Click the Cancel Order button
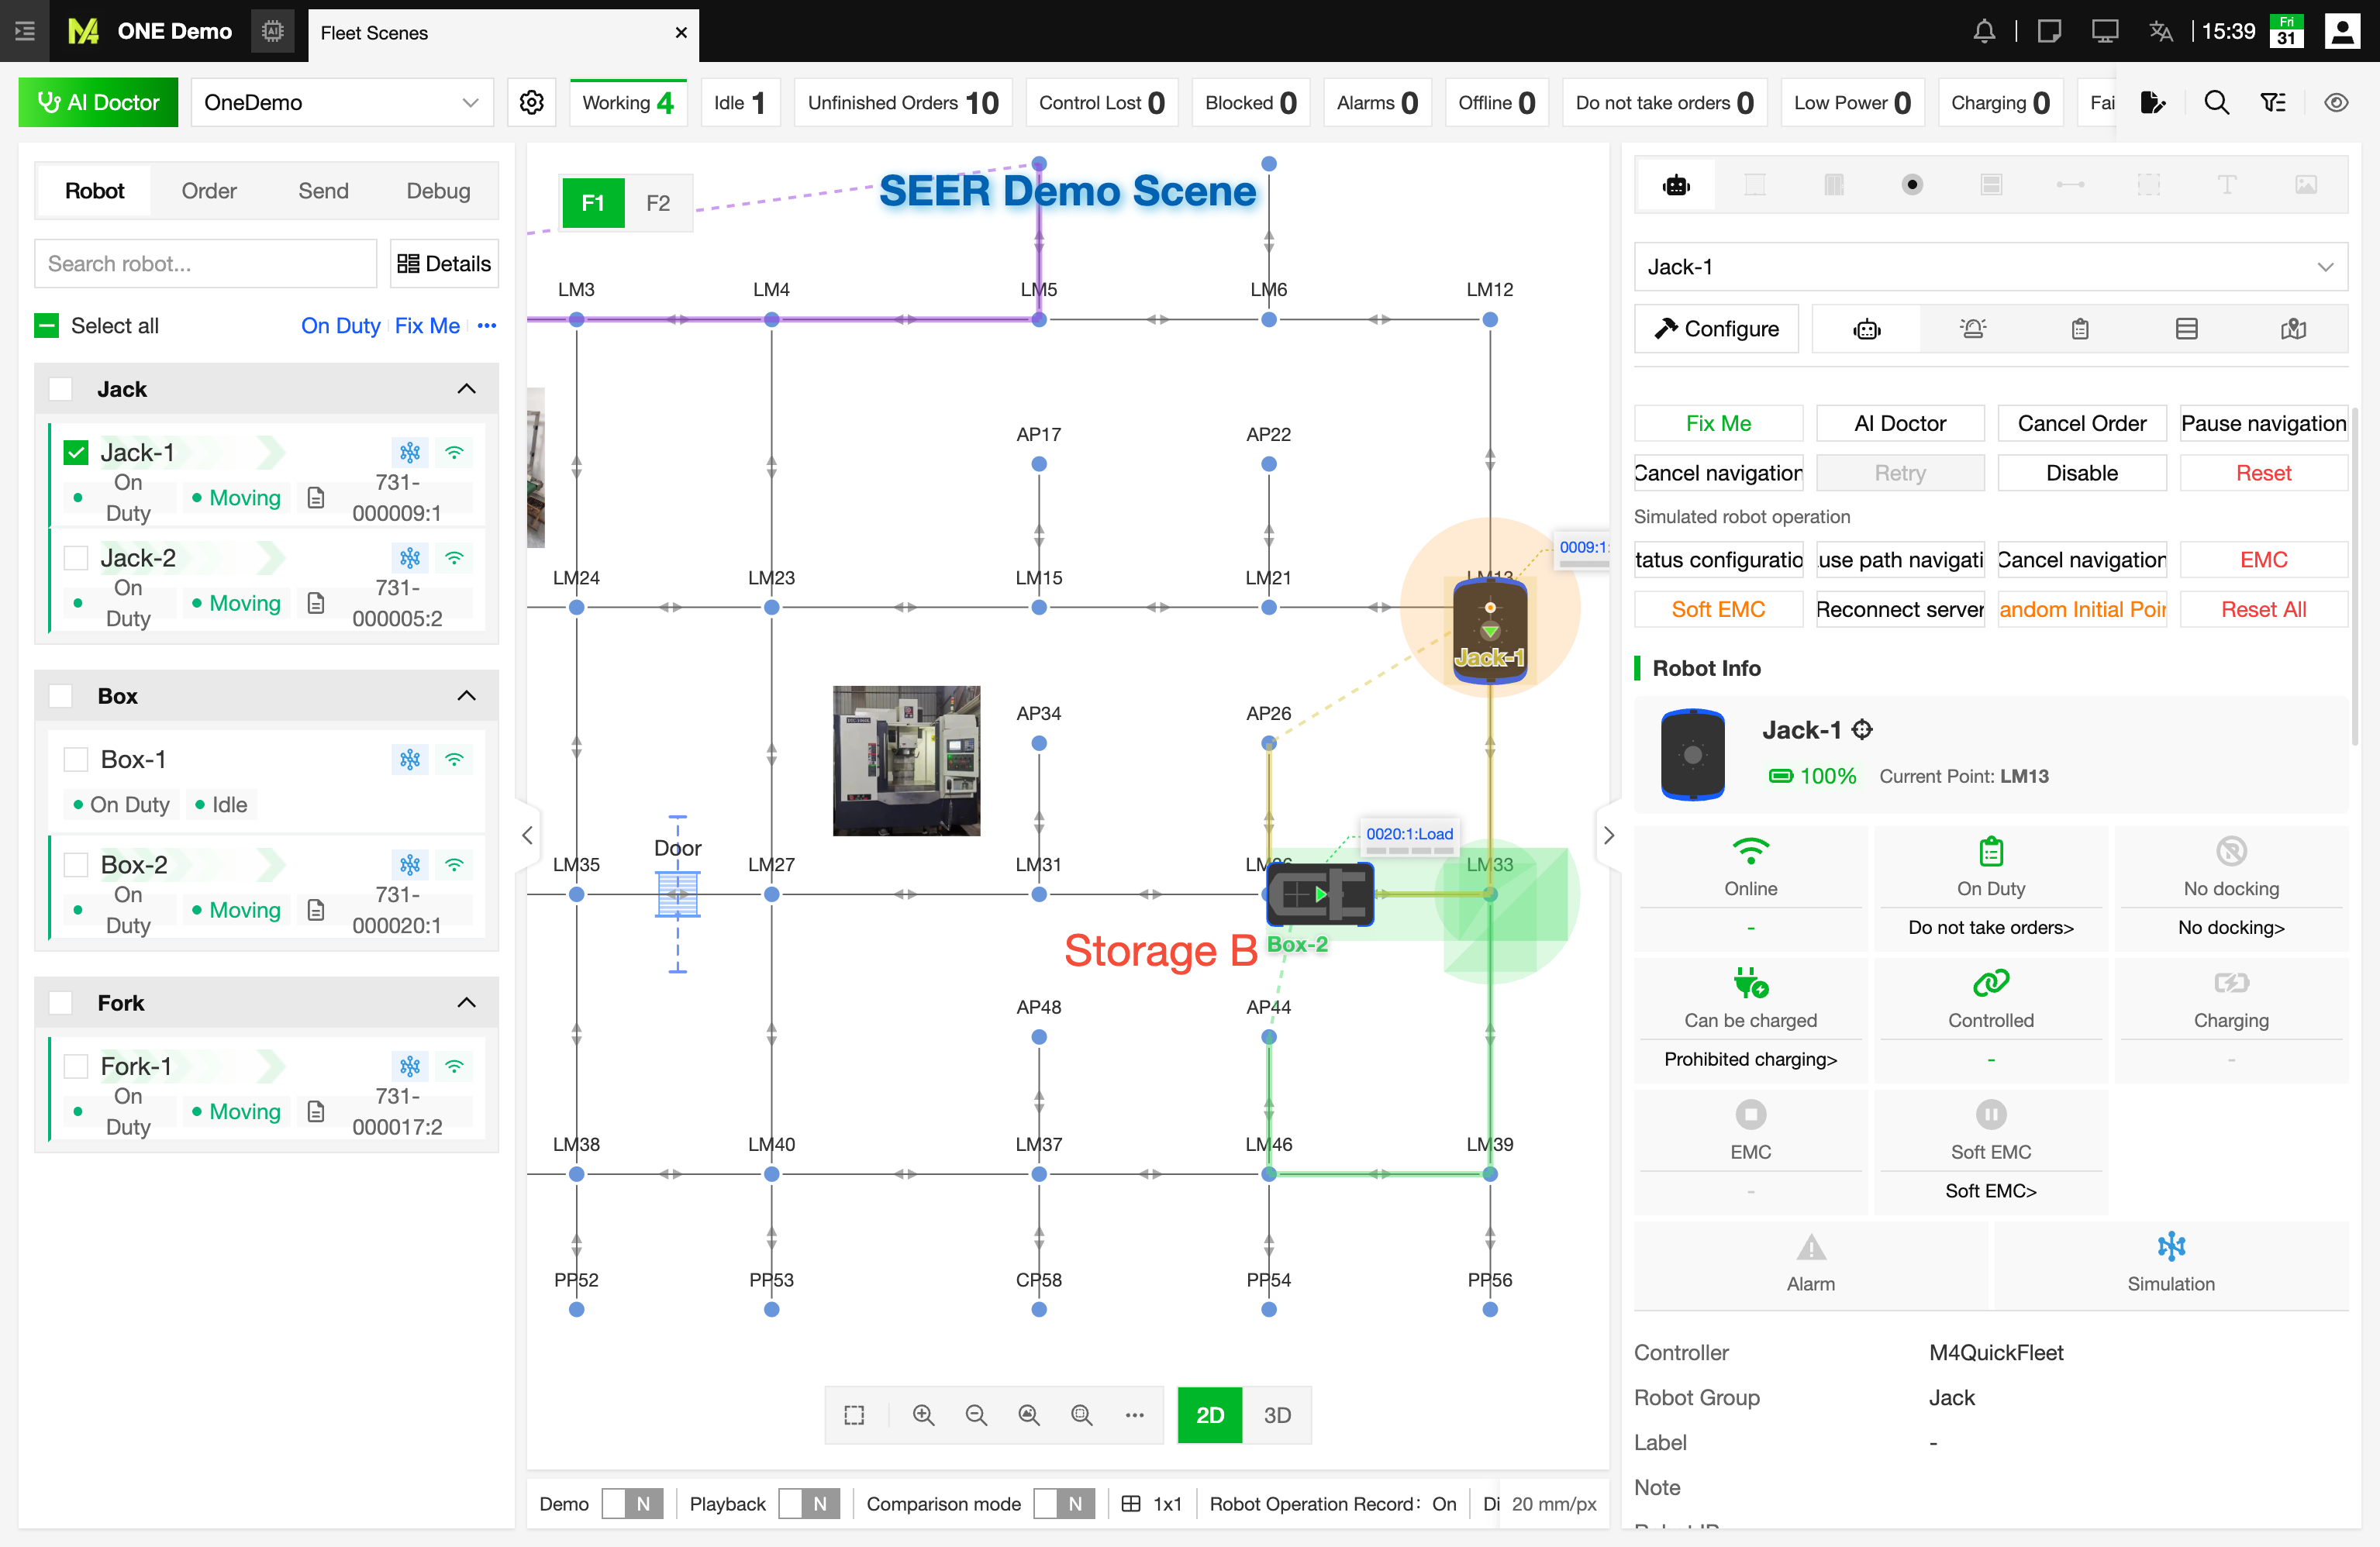Viewport: 2380px width, 1547px height. click(2082, 423)
